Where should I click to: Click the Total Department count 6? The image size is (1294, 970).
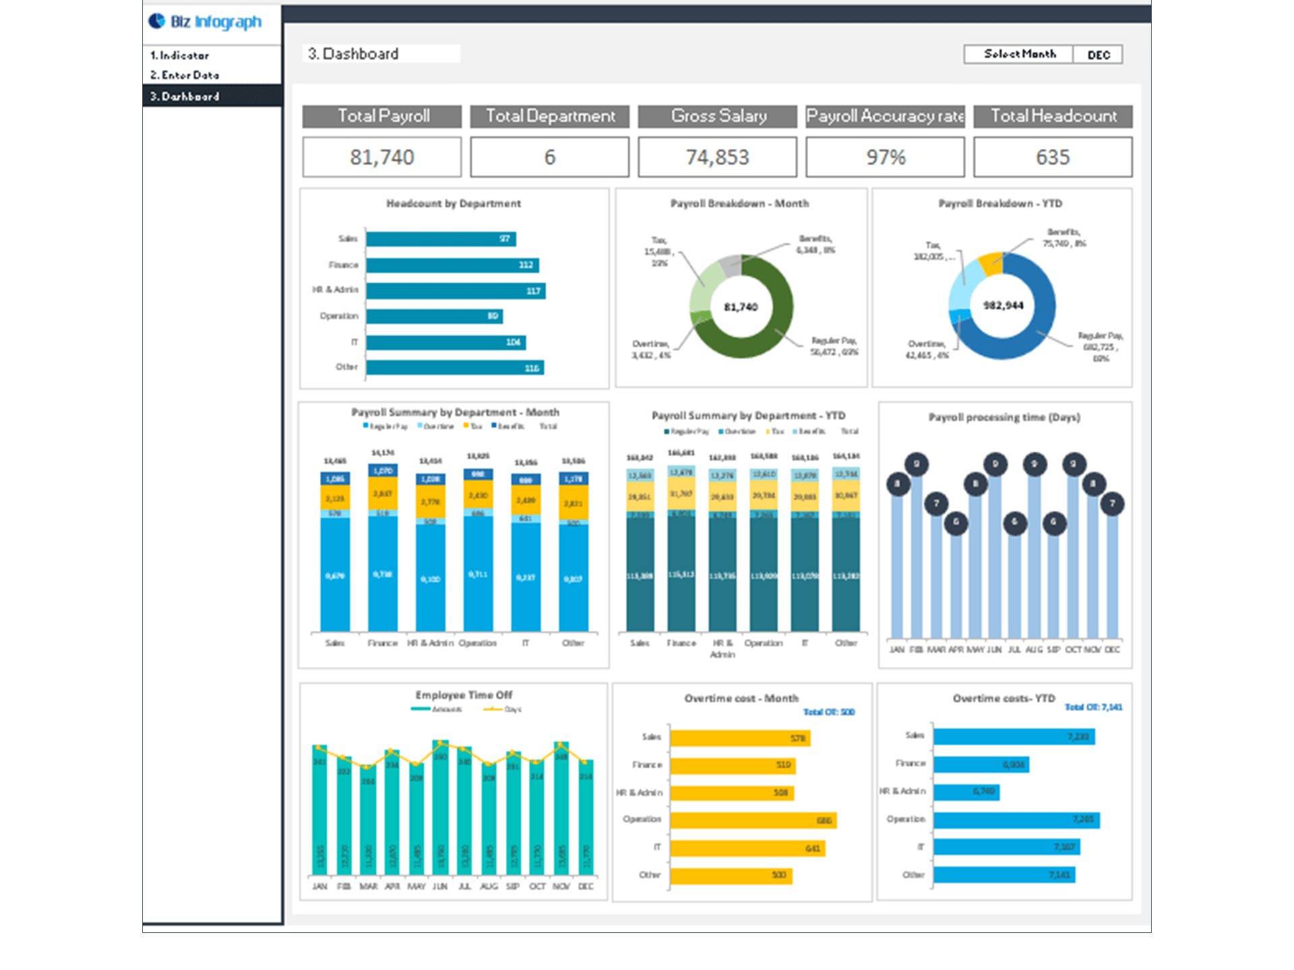point(549,157)
